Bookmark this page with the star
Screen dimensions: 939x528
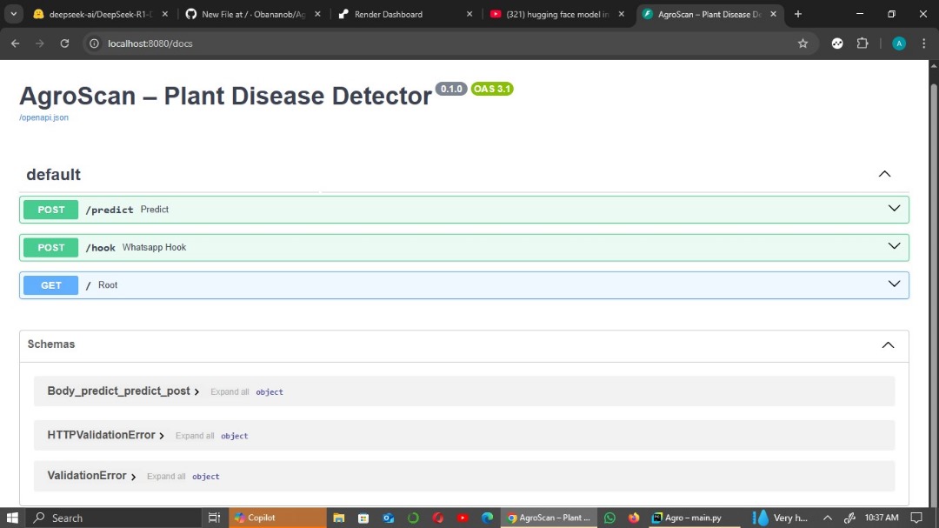pos(803,43)
